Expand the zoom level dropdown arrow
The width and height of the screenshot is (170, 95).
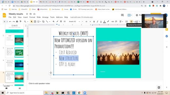[x=28, y=22]
